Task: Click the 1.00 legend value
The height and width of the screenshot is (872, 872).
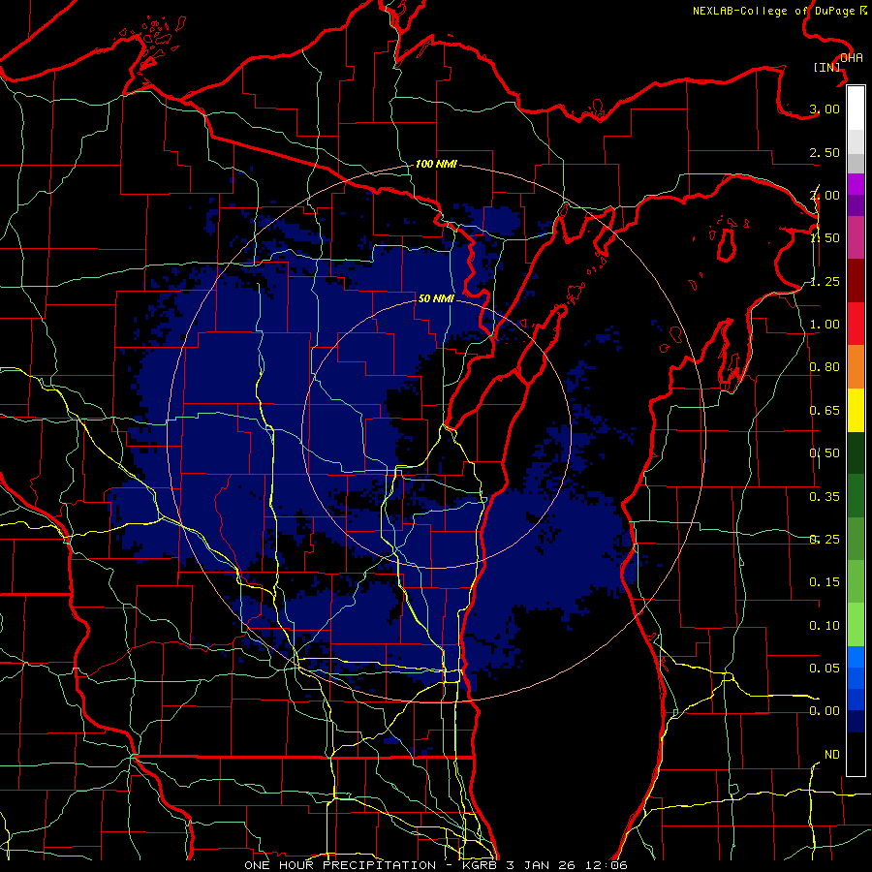Action: tap(825, 325)
